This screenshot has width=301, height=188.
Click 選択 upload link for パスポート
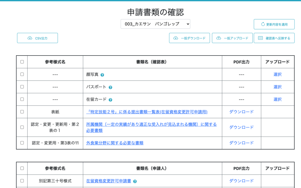point(277,87)
